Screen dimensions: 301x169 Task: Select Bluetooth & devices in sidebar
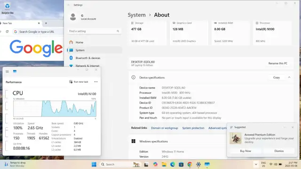tap(88, 58)
